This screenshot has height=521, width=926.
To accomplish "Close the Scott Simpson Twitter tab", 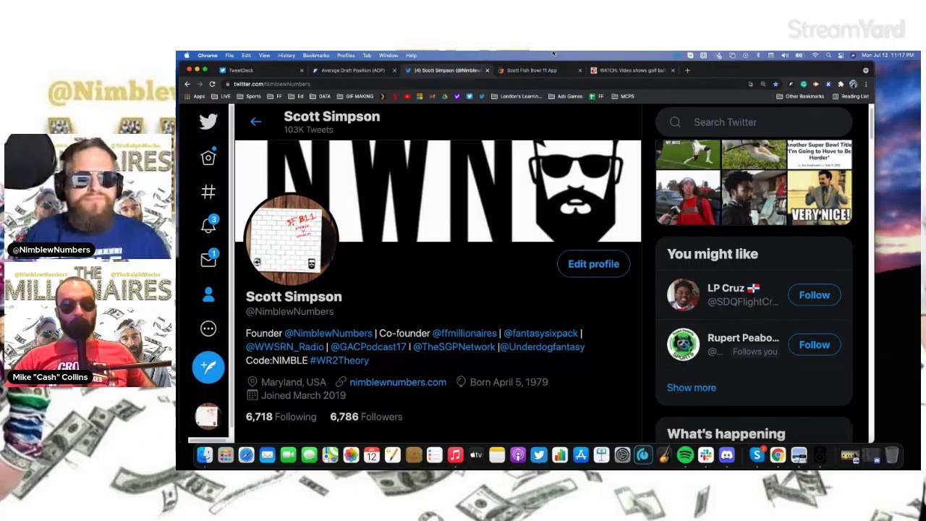I will coord(487,70).
